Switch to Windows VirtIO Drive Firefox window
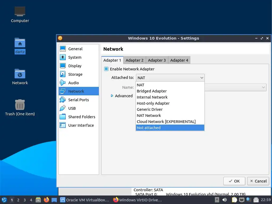The width and height of the screenshot is (272, 204). 137,200
